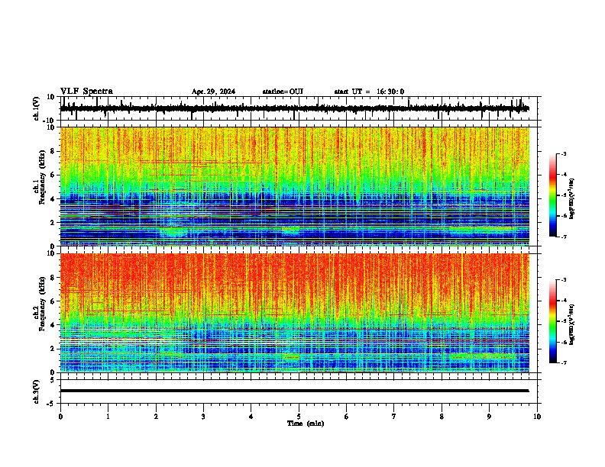Click the flat black ch.3 voltage trace
Viewport: 605px width, 467px height.
click(x=294, y=391)
